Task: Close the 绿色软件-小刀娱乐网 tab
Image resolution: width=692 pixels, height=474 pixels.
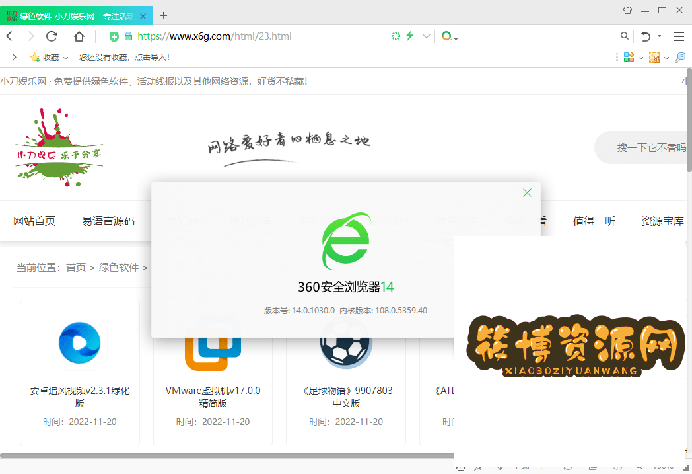Action: tap(143, 17)
